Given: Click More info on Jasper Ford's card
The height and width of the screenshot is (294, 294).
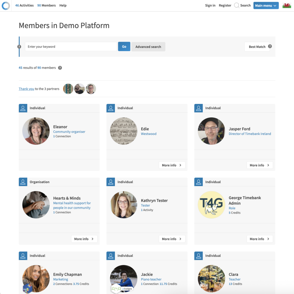Looking at the screenshot, I should 260,165.
